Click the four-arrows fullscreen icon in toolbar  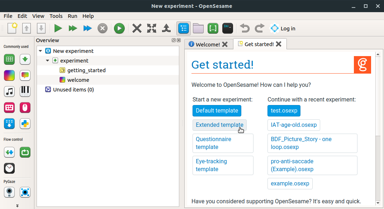pyautogui.click(x=152, y=28)
